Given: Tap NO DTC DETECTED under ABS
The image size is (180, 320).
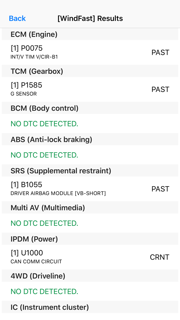Looking at the screenshot, I should click(x=44, y=155).
